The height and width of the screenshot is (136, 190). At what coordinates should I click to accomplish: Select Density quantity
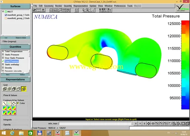coord(8,68)
